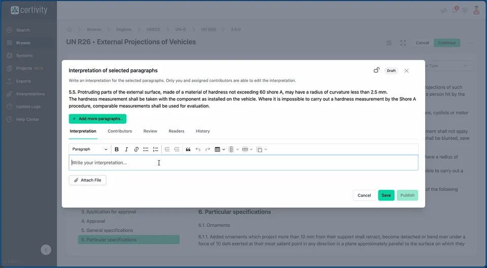Click the redo arrow in the editor

(207, 149)
